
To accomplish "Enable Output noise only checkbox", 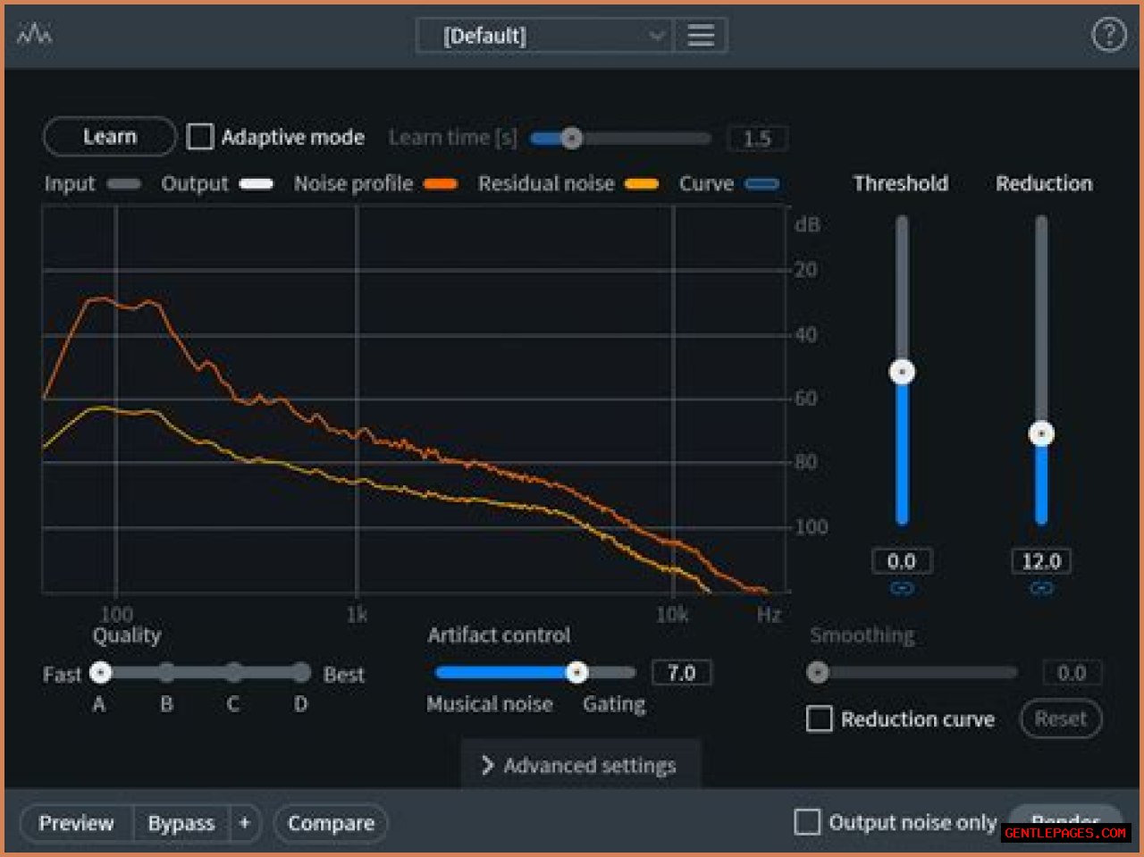I will (807, 822).
